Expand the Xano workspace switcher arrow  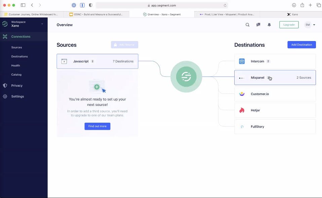click(42, 24)
